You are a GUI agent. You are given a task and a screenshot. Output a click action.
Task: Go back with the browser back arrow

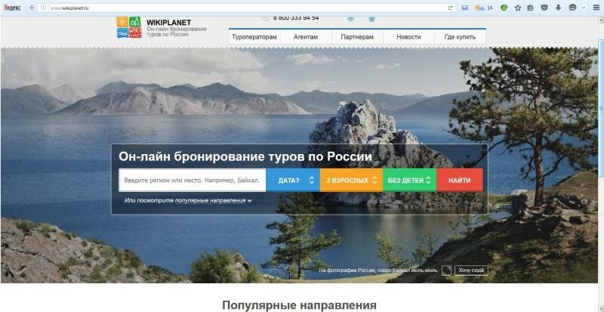click(x=32, y=8)
